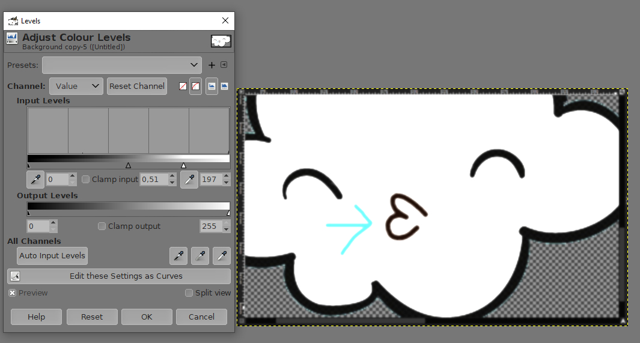Click the Reset button
The image size is (640, 343).
click(92, 317)
